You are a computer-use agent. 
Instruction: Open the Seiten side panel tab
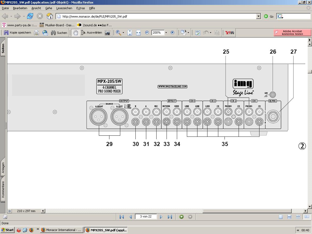coord(3,48)
